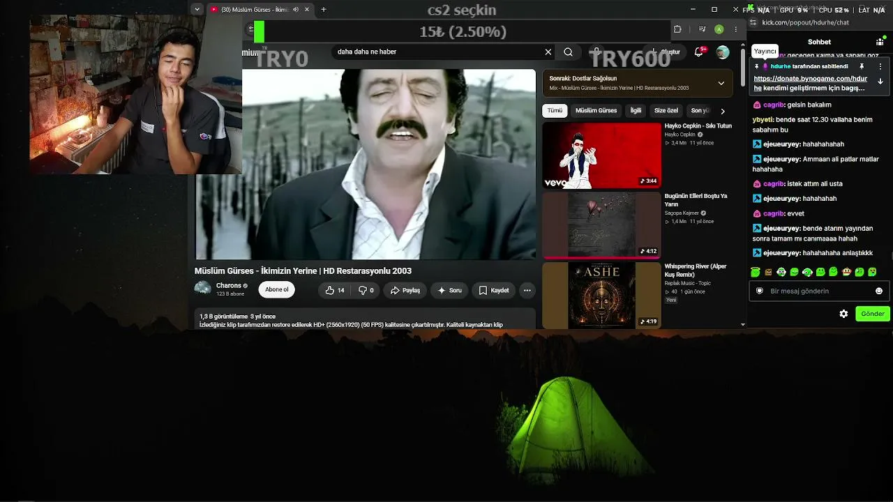Viewport: 893px width, 502px height.
Task: Unpin the pinned chat message
Action: point(862,66)
